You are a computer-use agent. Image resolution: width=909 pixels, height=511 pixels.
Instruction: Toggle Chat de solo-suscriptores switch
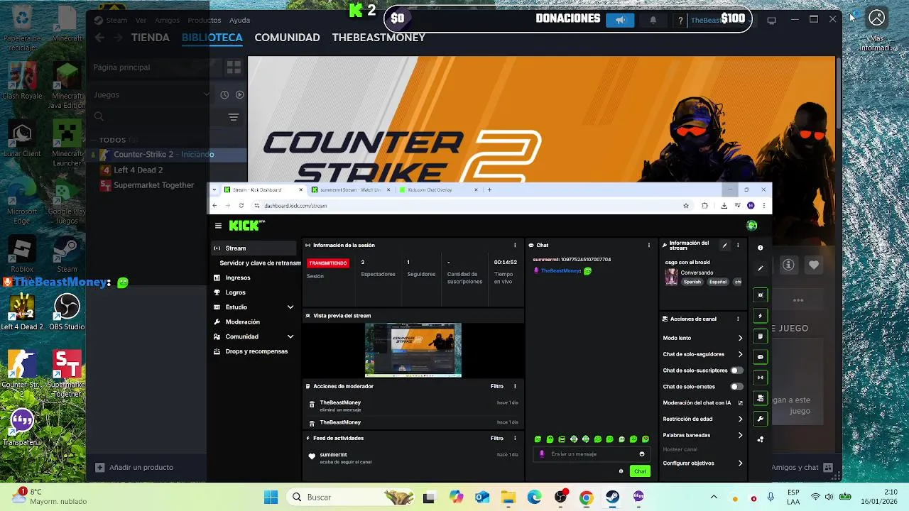click(737, 370)
